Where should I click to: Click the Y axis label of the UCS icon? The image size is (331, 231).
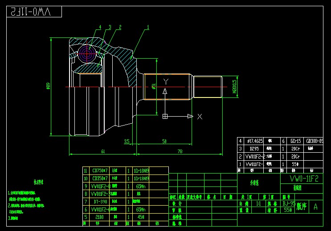click(165, 81)
